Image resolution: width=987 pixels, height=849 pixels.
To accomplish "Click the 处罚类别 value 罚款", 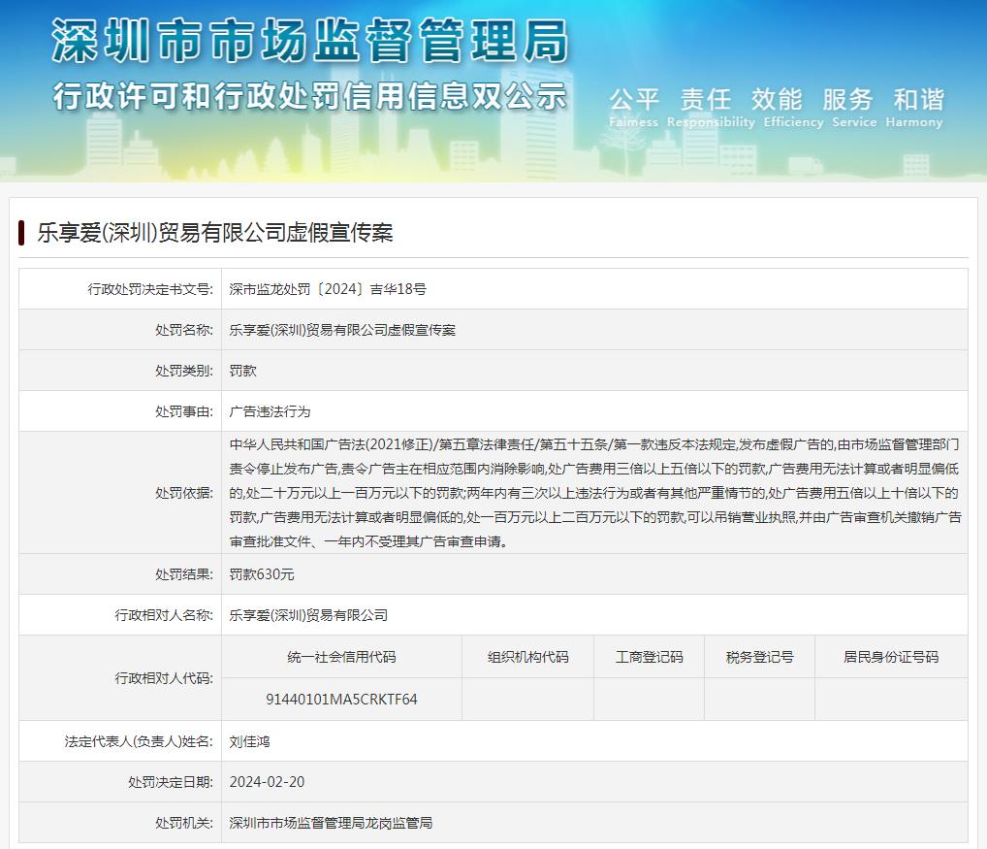I will coord(243,371).
